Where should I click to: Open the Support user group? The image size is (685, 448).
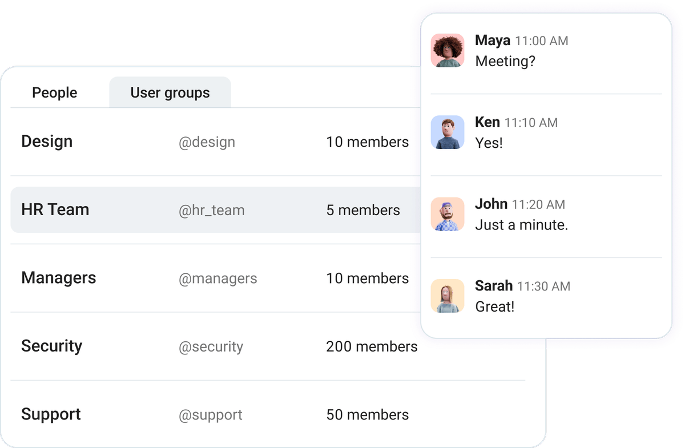51,415
